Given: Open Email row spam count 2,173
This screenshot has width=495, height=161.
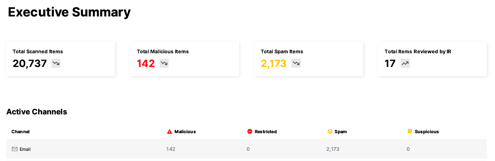Looking at the screenshot, I should point(333,149).
